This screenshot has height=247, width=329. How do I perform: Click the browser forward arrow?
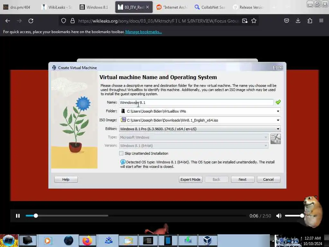[x=19, y=21]
